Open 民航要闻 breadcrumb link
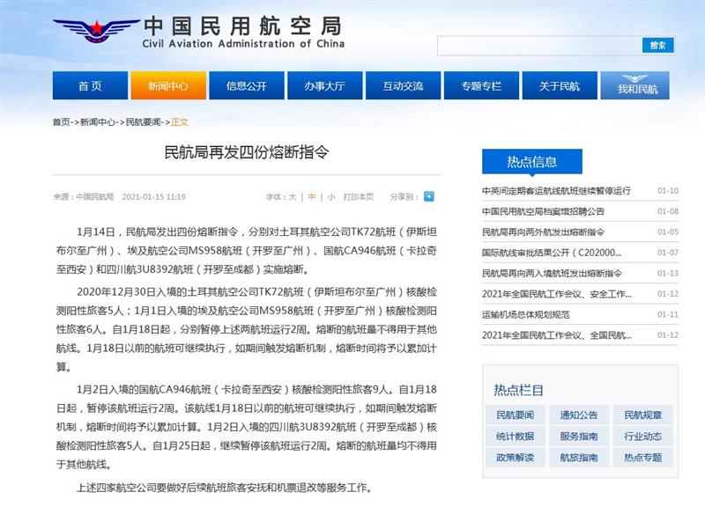 pyautogui.click(x=144, y=122)
